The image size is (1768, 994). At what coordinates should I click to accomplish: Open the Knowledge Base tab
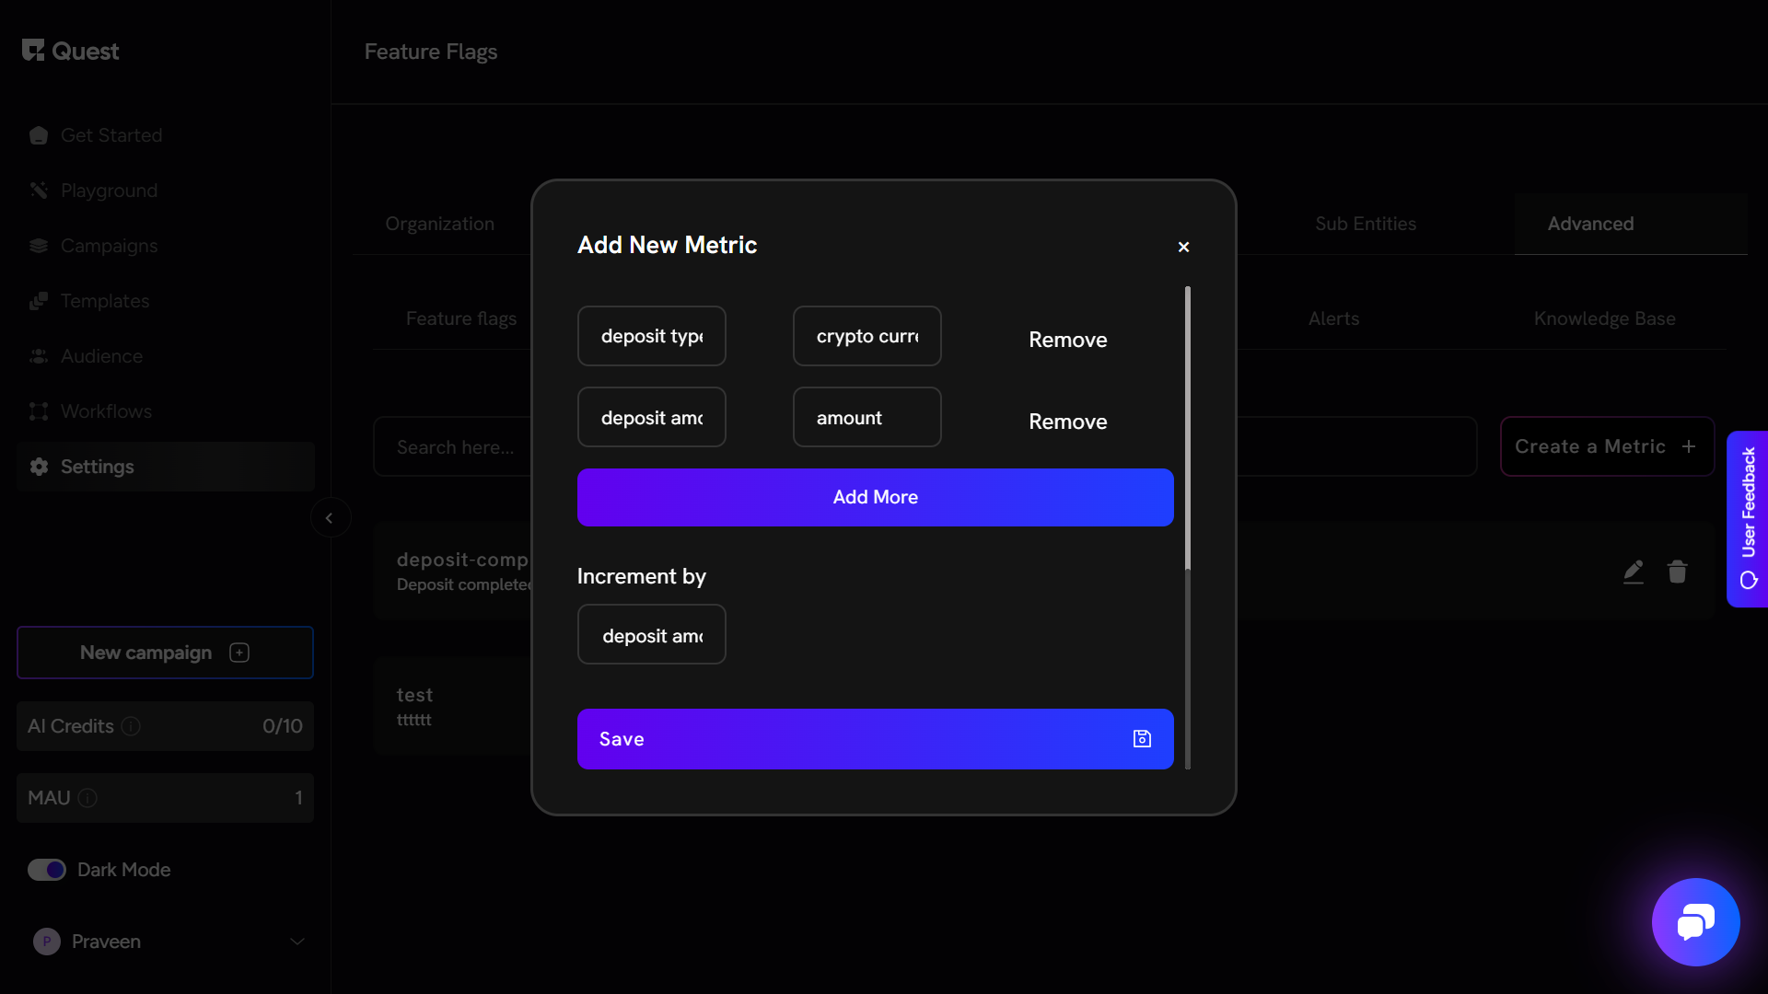coord(1604,318)
